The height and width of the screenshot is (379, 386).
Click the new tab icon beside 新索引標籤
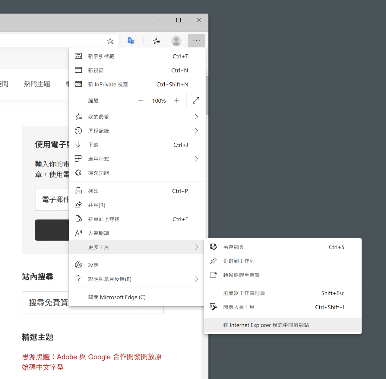[x=78, y=56]
